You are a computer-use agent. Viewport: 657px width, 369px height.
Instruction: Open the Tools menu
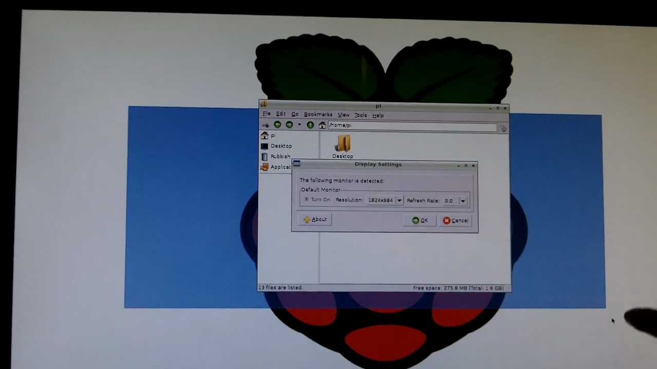pos(360,115)
